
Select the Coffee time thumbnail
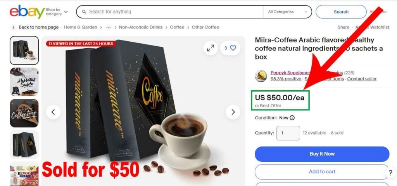pos(24,113)
